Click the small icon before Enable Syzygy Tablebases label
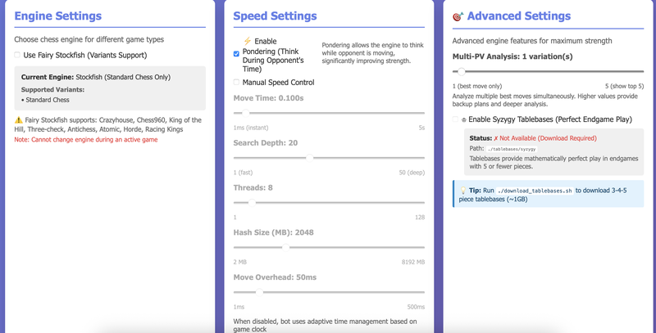Image resolution: width=656 pixels, height=333 pixels. pyautogui.click(x=464, y=119)
